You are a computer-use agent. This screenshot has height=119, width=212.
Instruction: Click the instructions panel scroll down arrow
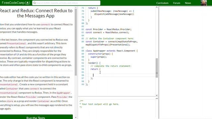[x=76, y=118]
